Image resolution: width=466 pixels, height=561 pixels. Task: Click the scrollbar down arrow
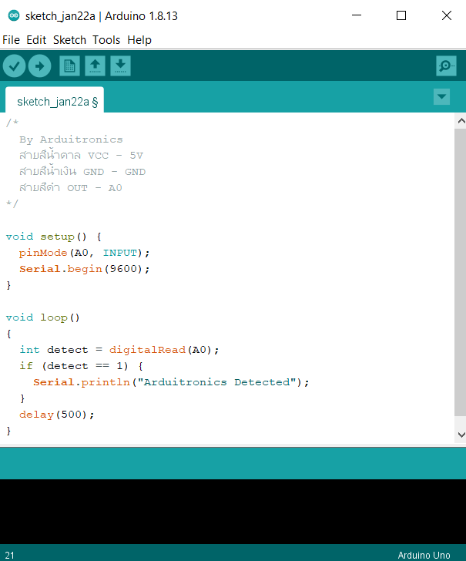pos(461,435)
